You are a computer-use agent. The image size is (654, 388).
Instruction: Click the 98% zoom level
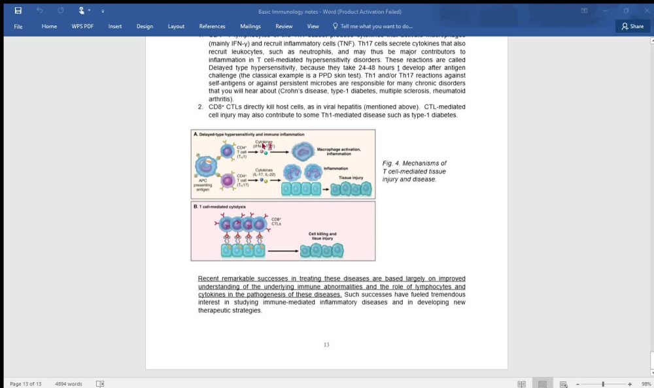646,384
